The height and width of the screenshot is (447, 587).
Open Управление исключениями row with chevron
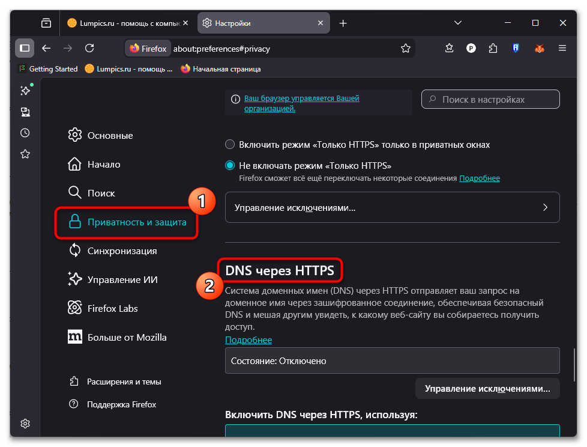393,207
